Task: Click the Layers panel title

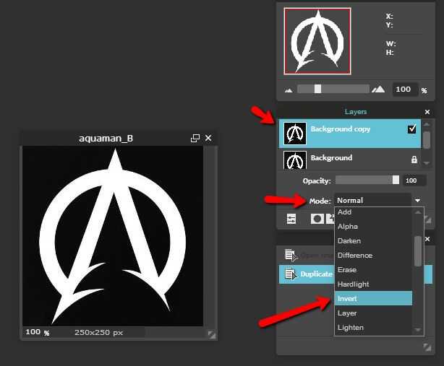Action: pyautogui.click(x=356, y=112)
